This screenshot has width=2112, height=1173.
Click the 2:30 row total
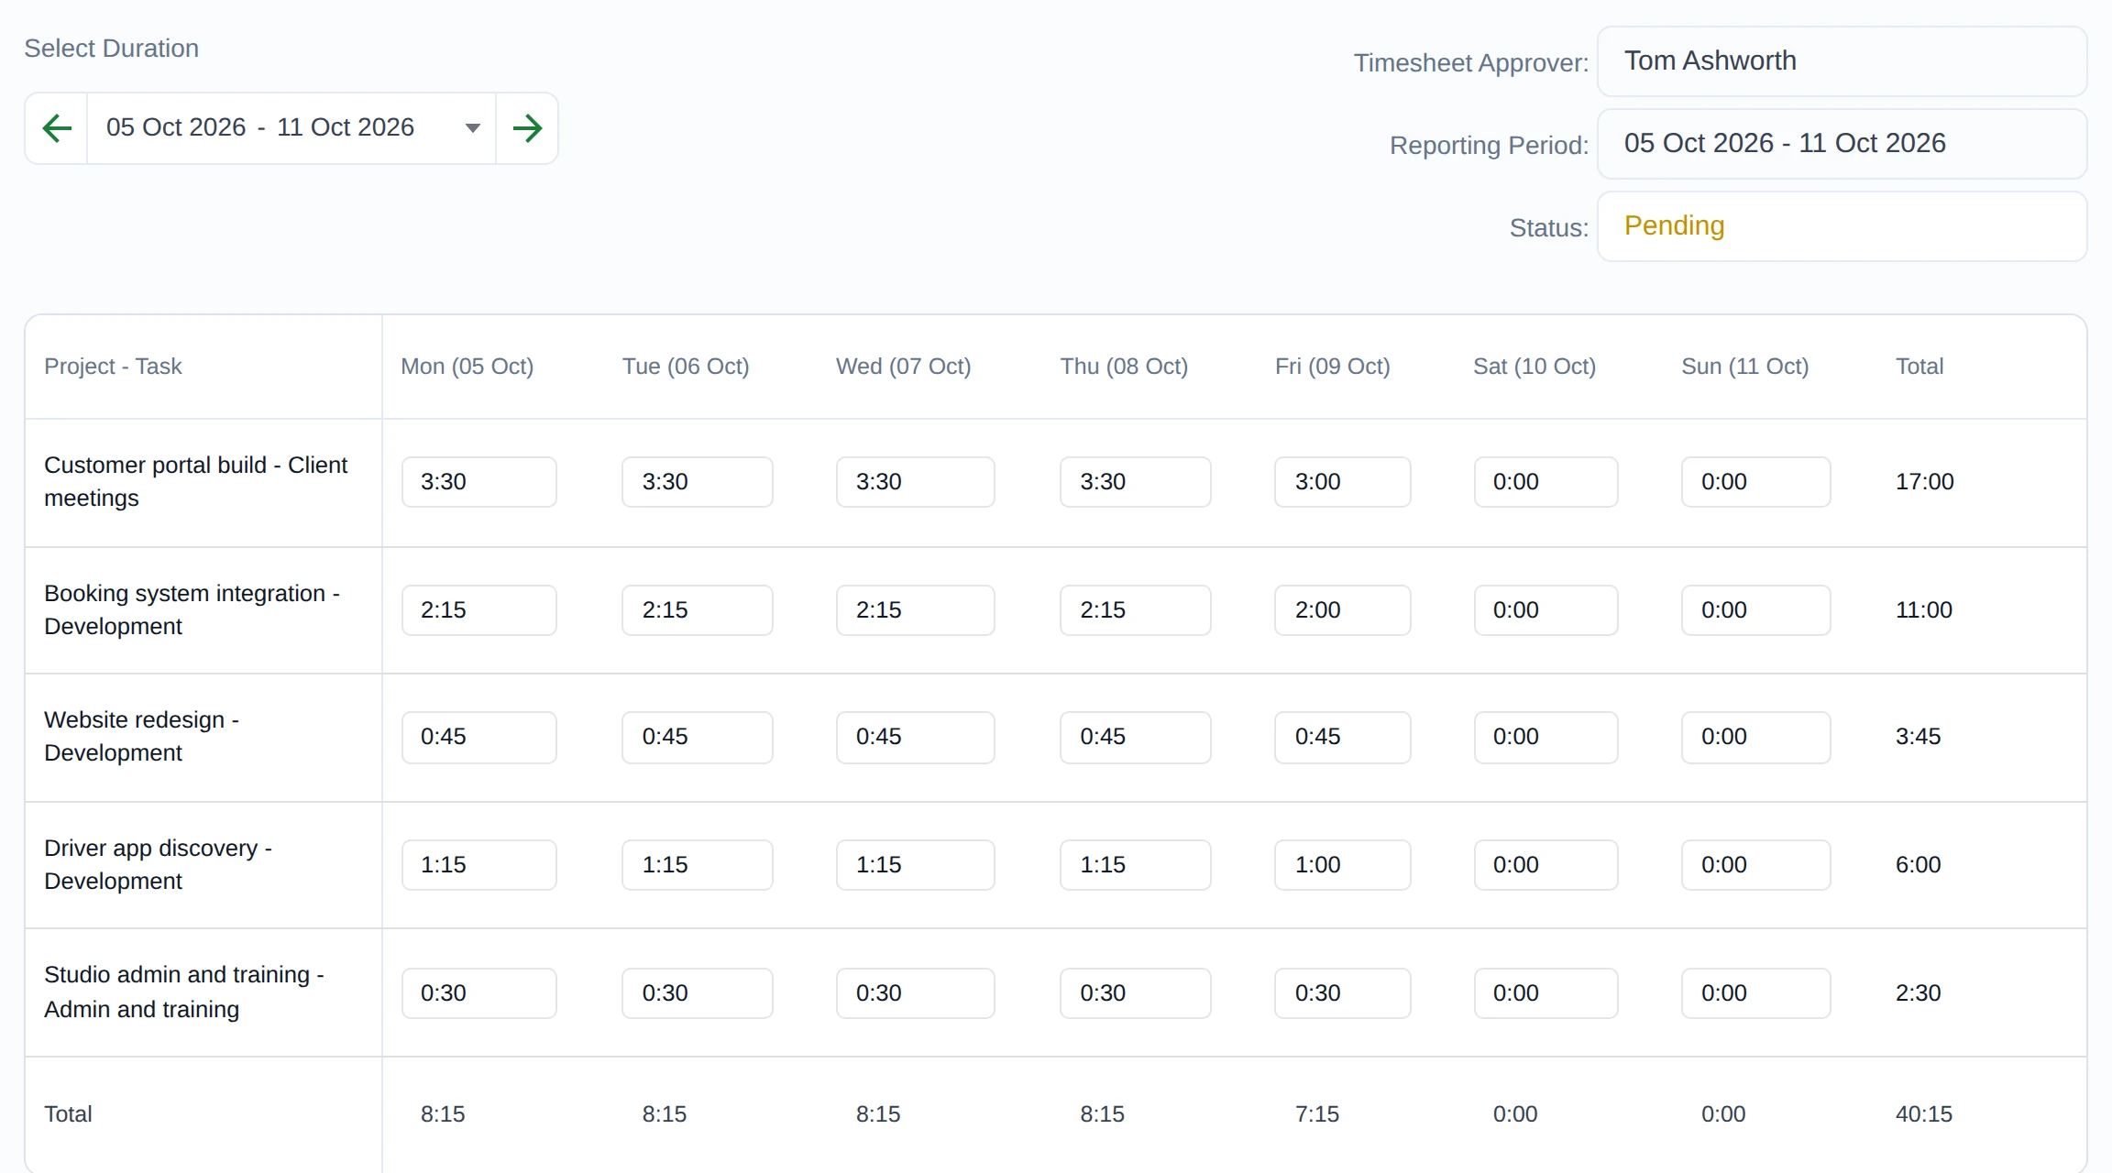tap(1919, 993)
